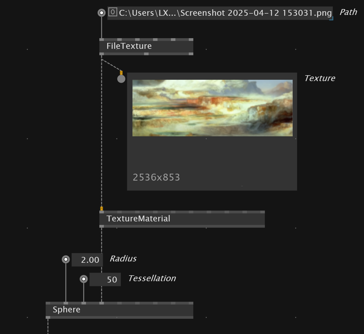
Task: Click the Radius IOBox pin circle
Action: point(66,259)
